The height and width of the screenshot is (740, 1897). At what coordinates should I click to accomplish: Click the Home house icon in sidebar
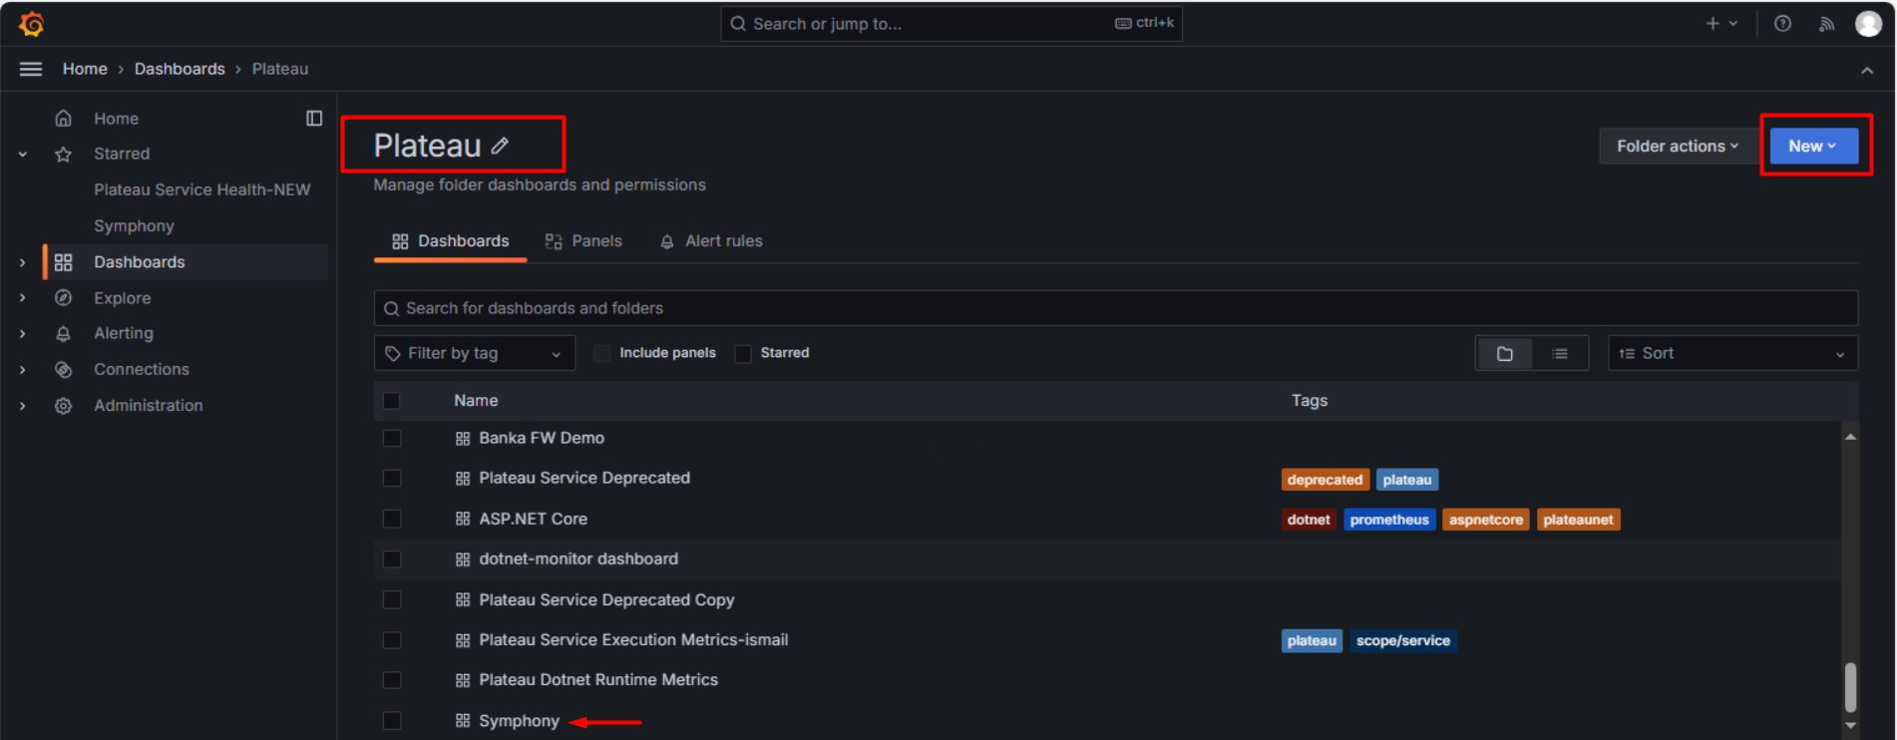pyautogui.click(x=63, y=119)
